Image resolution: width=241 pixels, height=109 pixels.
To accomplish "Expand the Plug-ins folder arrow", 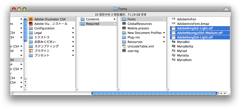I will [164, 37].
